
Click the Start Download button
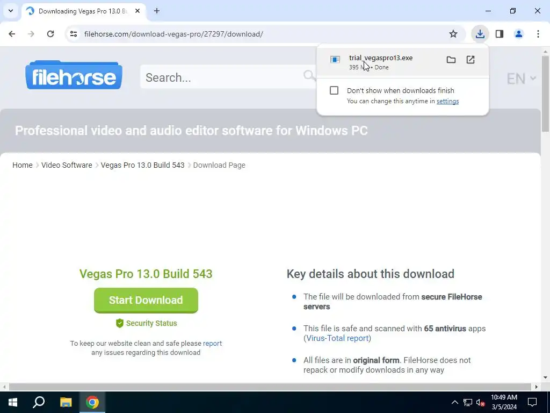(x=146, y=300)
